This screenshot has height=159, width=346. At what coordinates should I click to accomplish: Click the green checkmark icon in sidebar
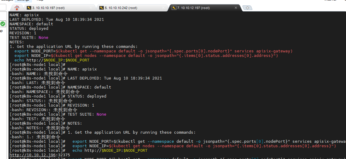pyautogui.click(x=3, y=24)
